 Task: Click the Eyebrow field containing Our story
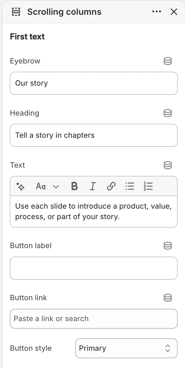point(94,83)
